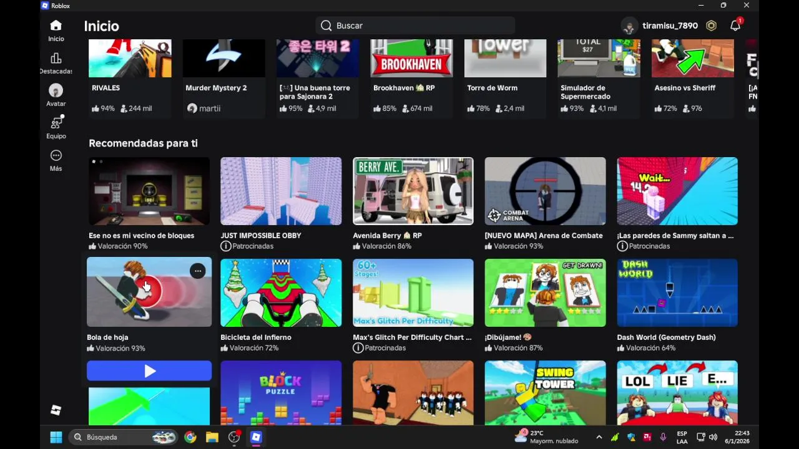Open Max's Glitch Per Difficulty thumbnail
This screenshot has width=799, height=449.
click(413, 292)
